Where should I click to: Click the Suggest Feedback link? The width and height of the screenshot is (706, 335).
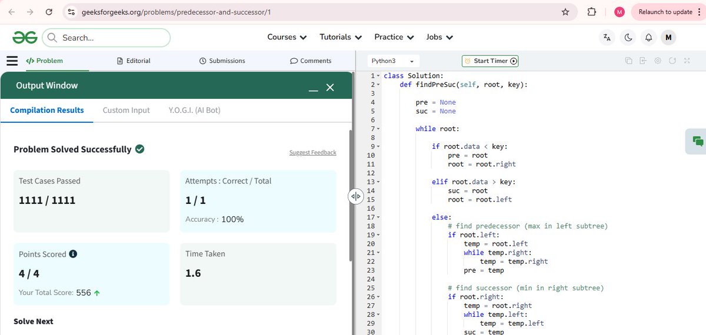pos(312,152)
